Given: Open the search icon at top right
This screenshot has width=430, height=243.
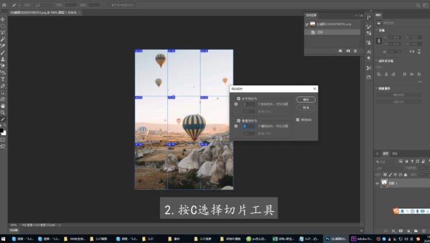Looking at the screenshot, I should point(418,5).
